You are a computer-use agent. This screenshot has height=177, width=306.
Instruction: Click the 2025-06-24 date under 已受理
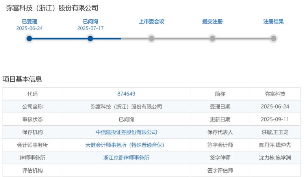[30, 28]
